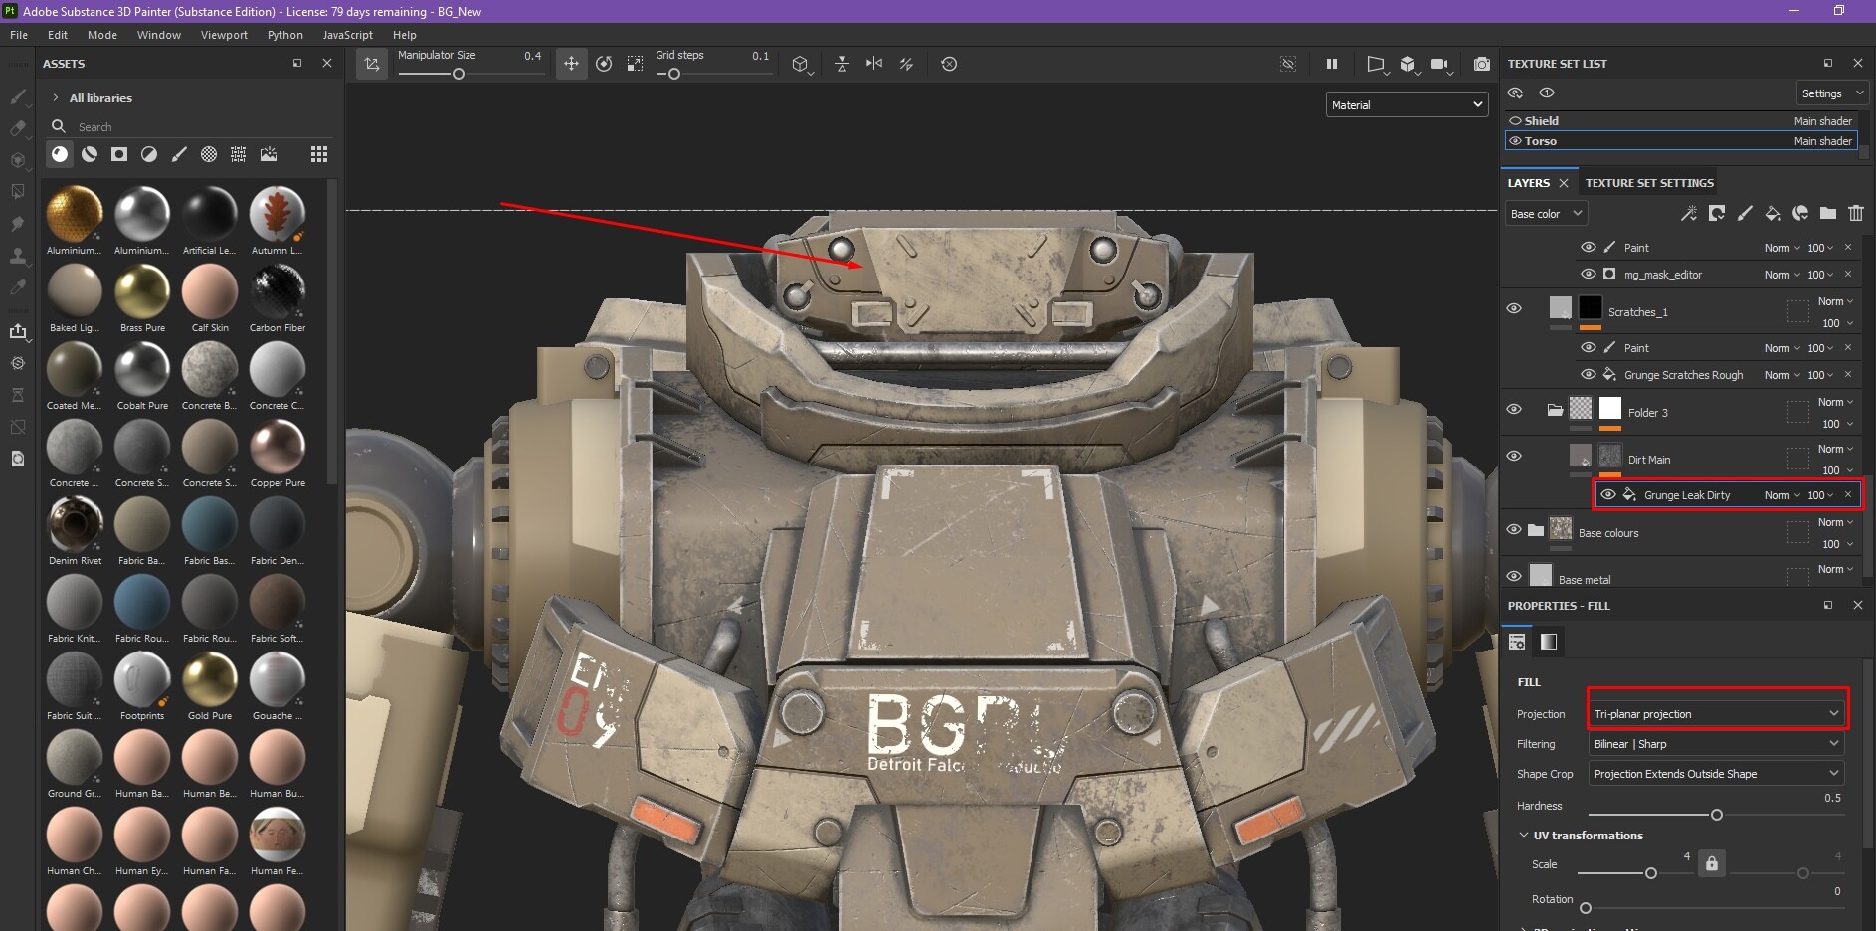Open grid view options in Assets panel

318,154
